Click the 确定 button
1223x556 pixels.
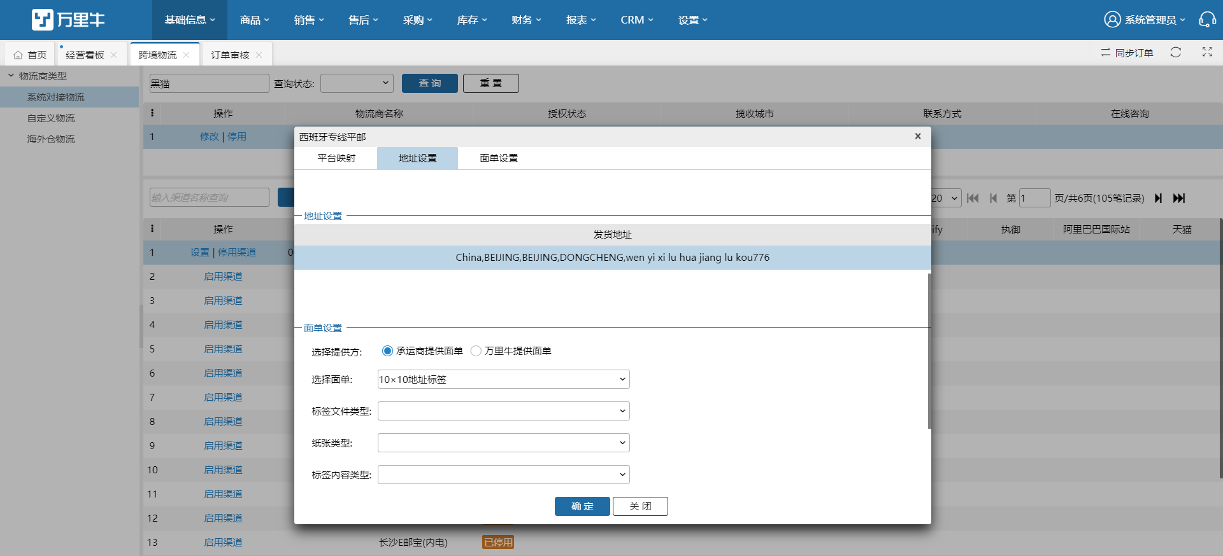582,506
